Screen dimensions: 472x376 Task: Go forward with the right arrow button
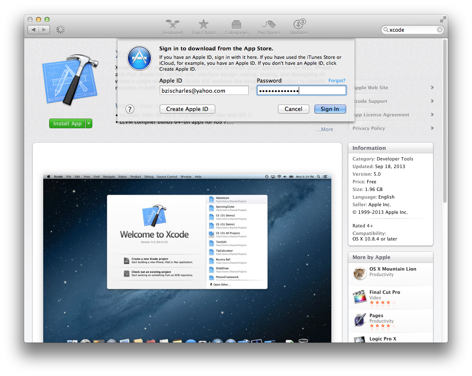44,30
